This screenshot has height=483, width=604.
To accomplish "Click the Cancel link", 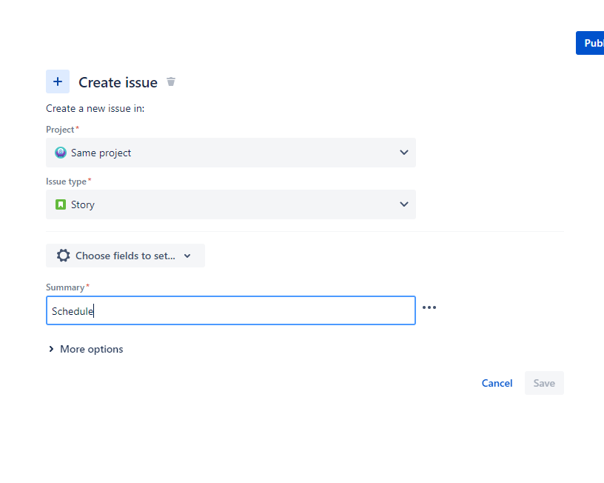I will (x=497, y=383).
